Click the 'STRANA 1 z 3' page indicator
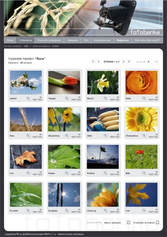Image resolution: width=167 pixels, height=237 pixels. pos(111,62)
